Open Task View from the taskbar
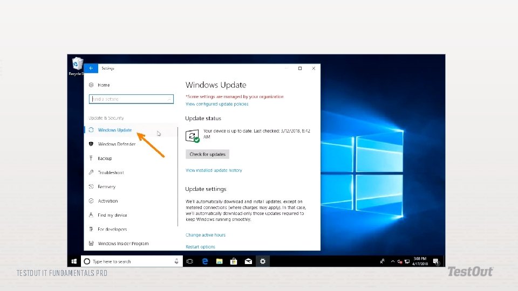Image resolution: width=518 pixels, height=291 pixels. [189, 261]
